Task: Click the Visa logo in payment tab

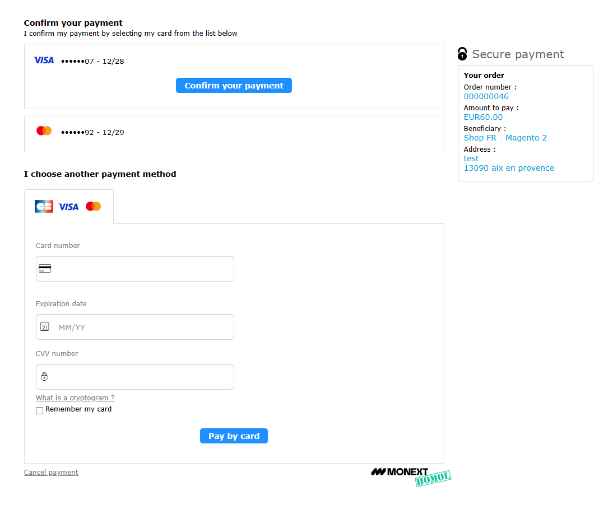Action: (68, 207)
